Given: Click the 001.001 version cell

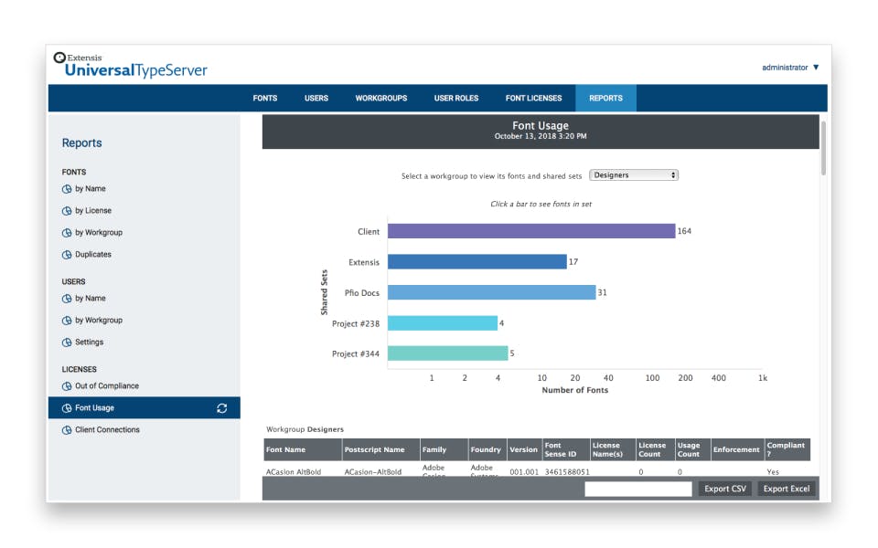Looking at the screenshot, I should pos(524,472).
